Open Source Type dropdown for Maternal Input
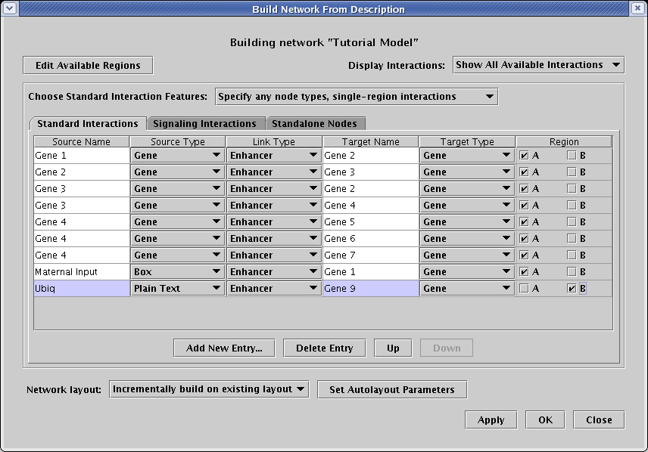This screenshot has height=452, width=648. [177, 271]
